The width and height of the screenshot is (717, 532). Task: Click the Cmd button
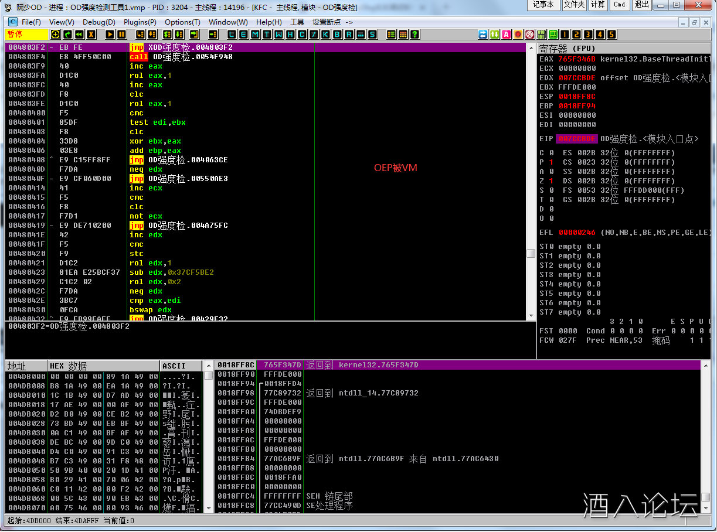619,5
